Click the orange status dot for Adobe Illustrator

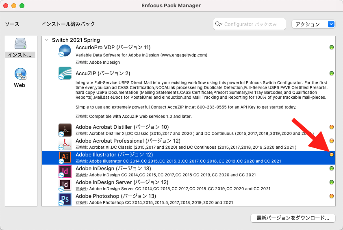pyautogui.click(x=332, y=155)
